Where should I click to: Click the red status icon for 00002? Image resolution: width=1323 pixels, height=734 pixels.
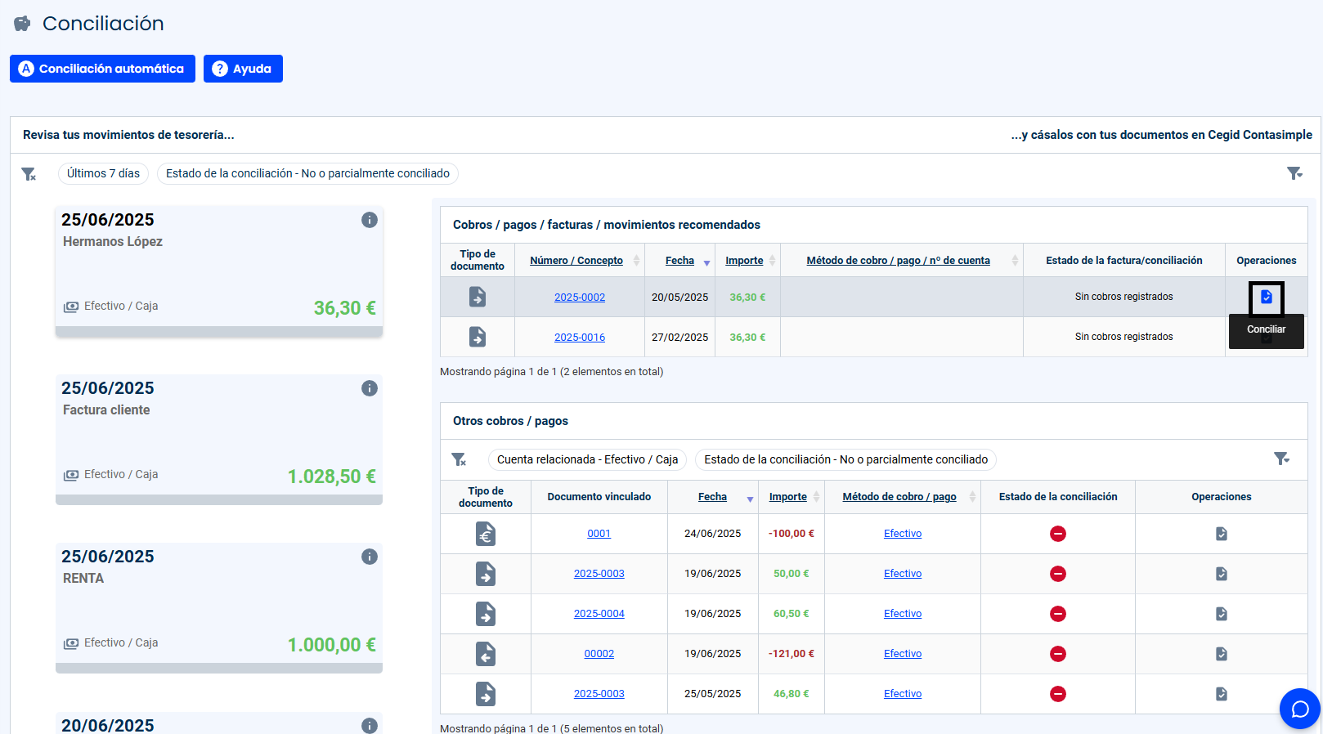pos(1058,654)
